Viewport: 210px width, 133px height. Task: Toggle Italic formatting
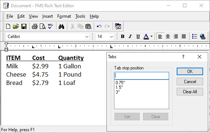click(x=130, y=37)
